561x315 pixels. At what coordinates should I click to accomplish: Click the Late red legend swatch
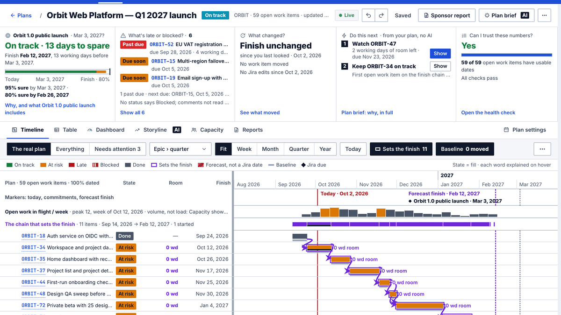(72, 165)
